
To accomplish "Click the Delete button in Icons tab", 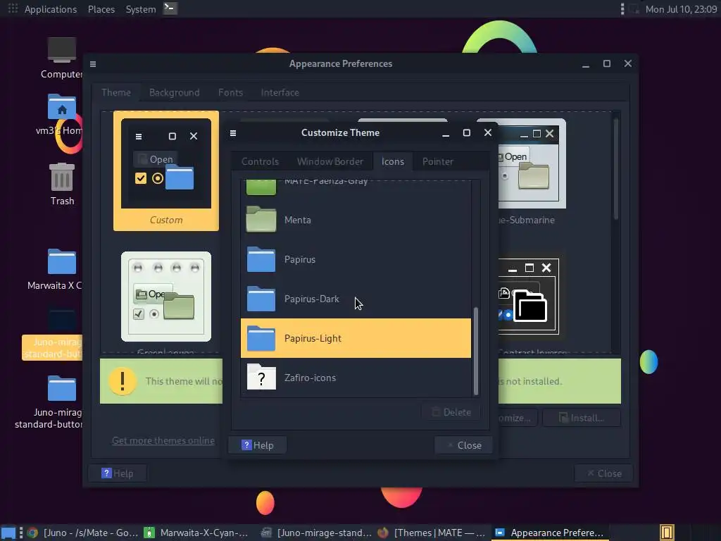I will coord(451,412).
